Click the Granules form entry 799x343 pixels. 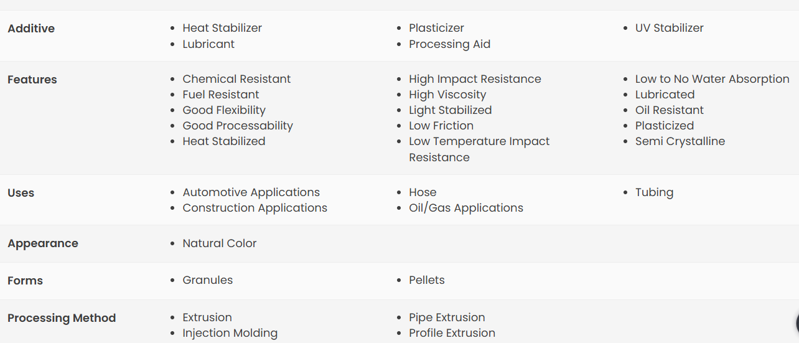pyautogui.click(x=207, y=280)
